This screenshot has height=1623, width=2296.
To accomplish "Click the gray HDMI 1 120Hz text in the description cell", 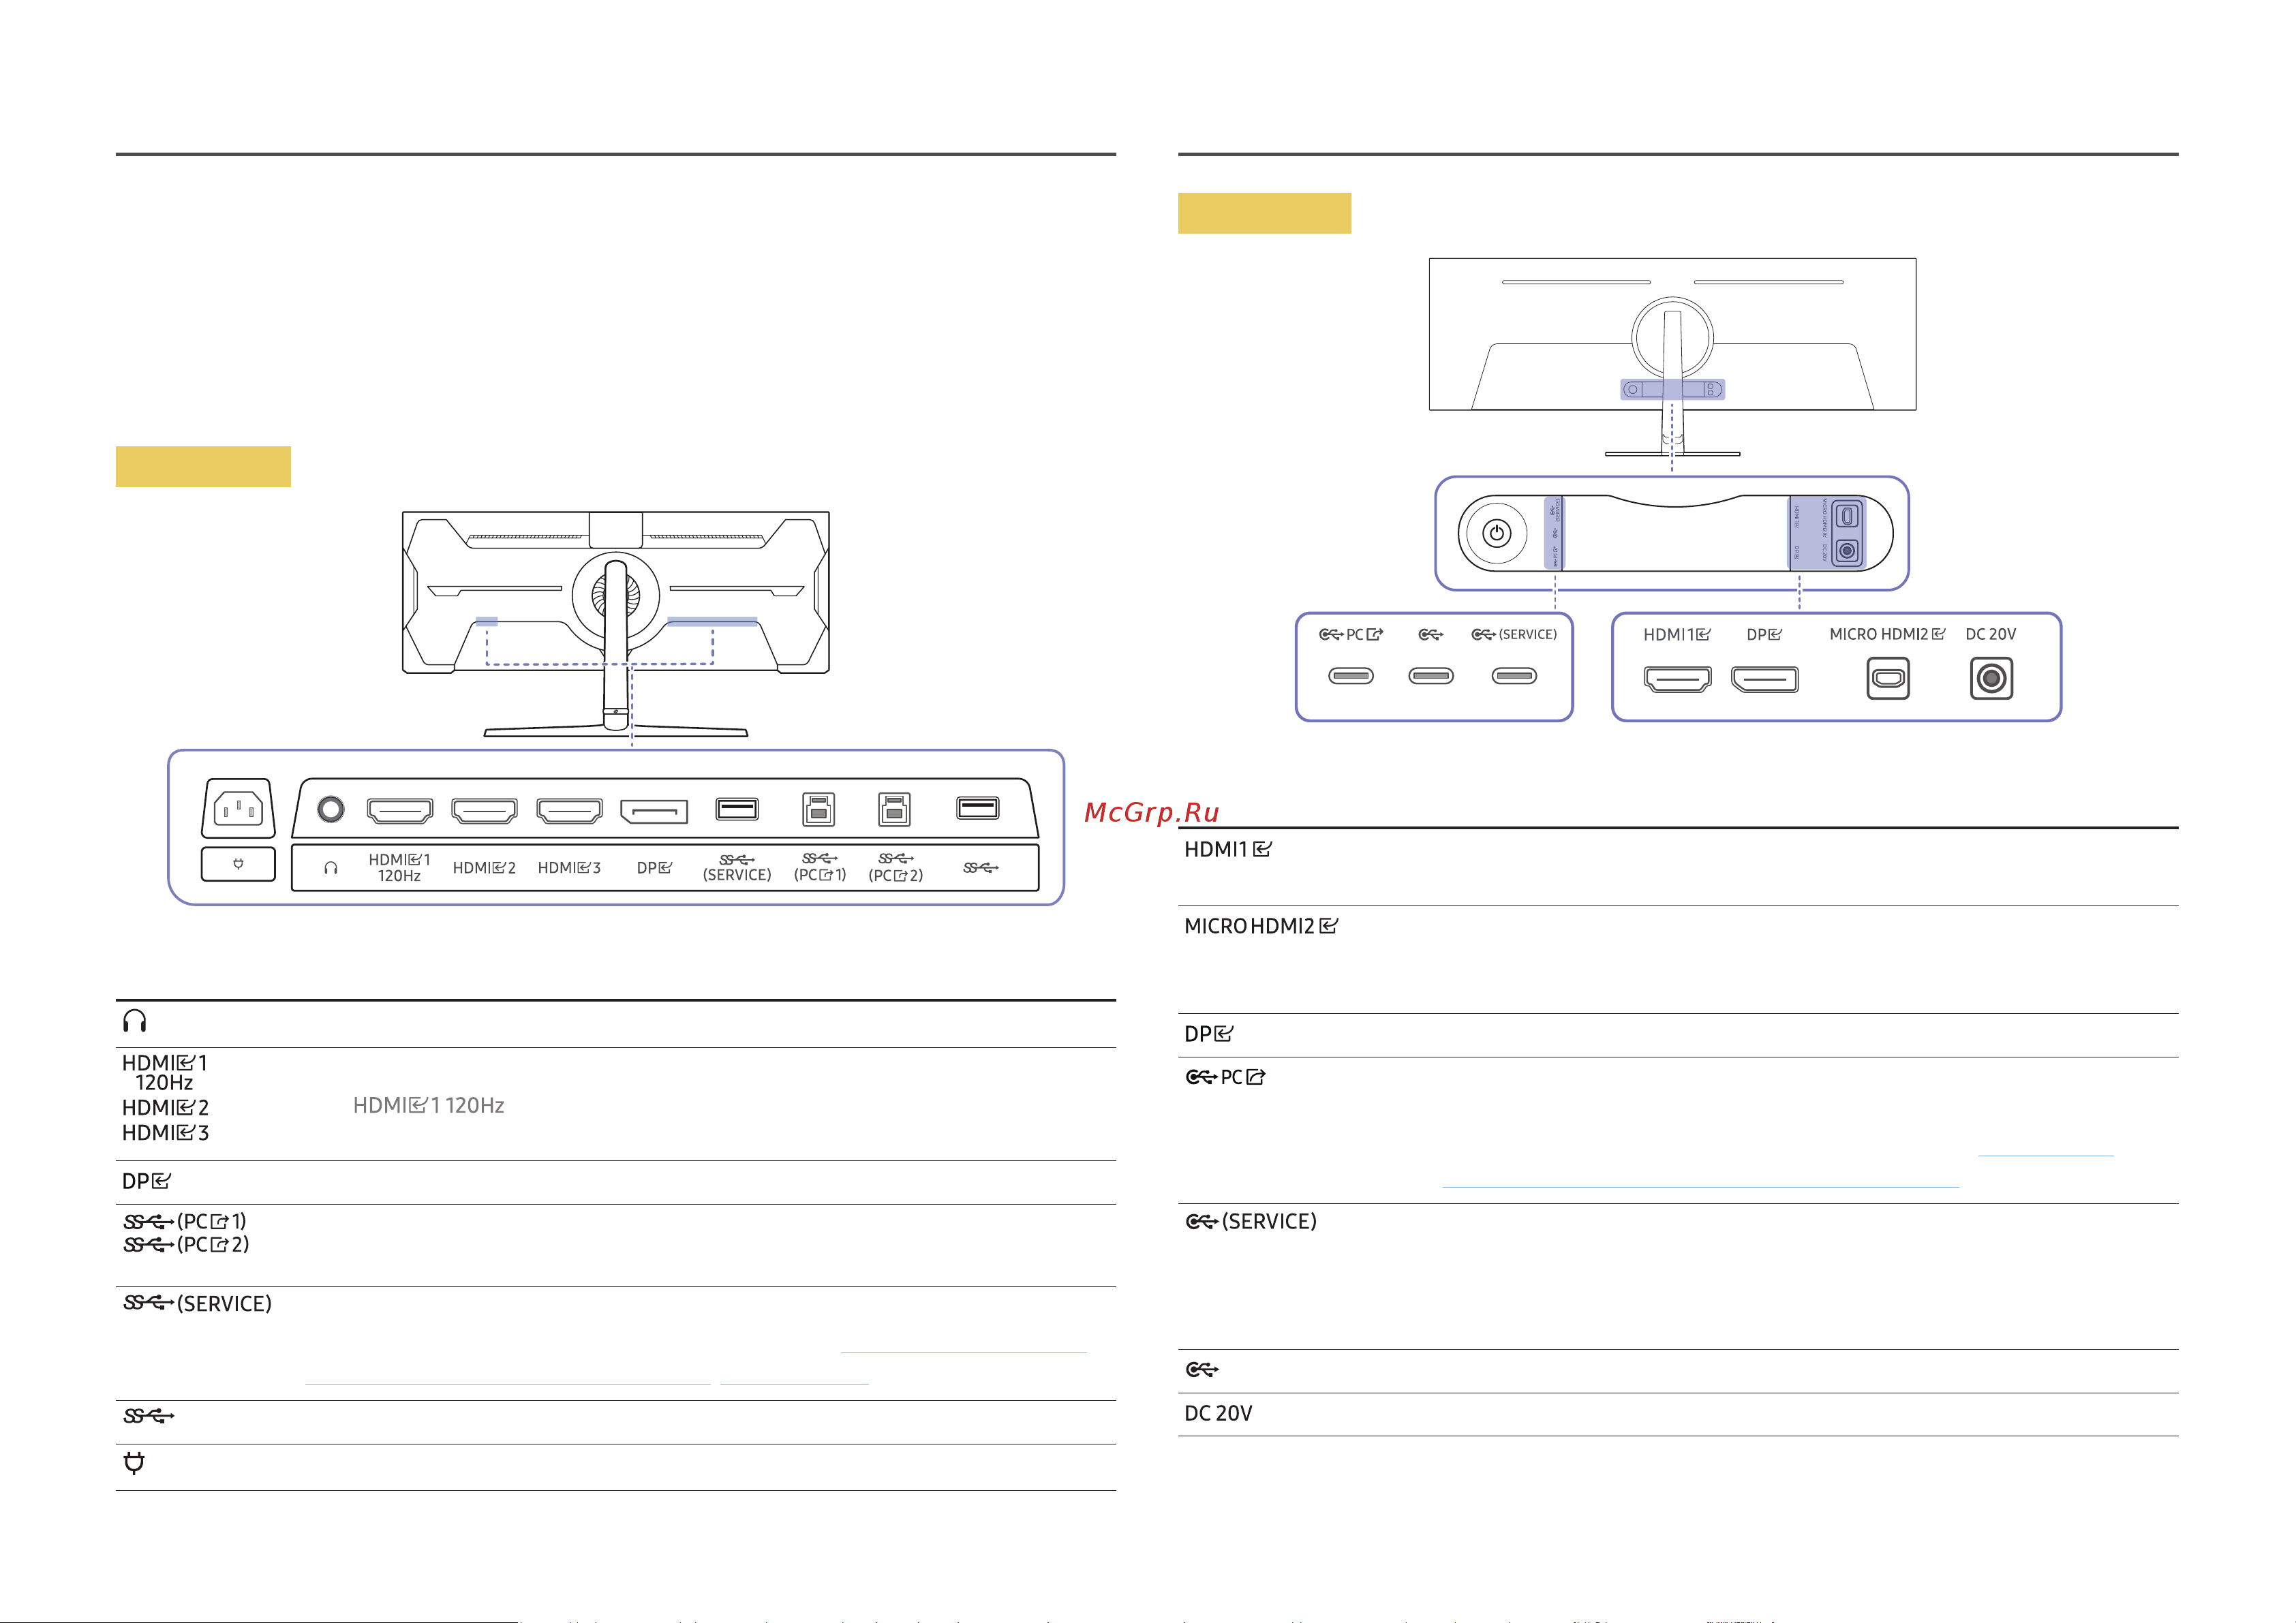I will (x=428, y=1105).
